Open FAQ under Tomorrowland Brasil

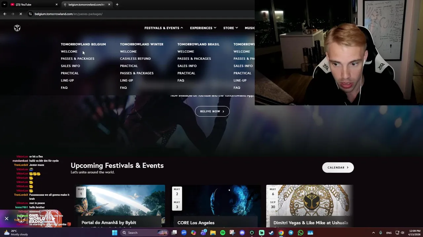coord(181,80)
